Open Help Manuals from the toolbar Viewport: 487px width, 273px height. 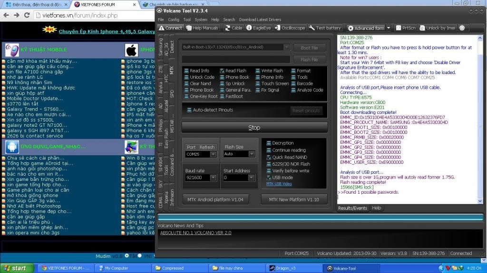202,28
